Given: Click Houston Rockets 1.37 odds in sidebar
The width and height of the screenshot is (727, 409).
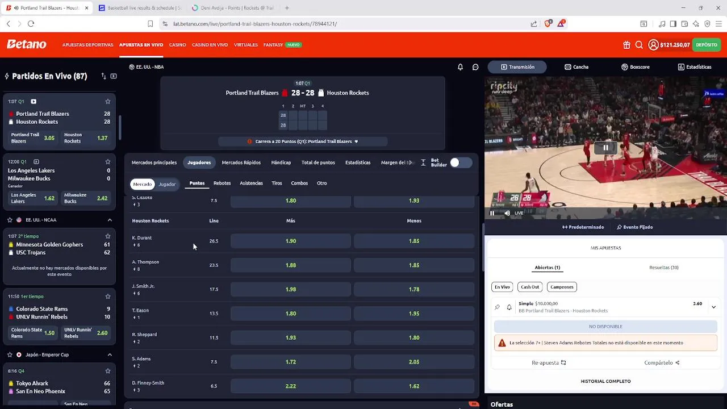Looking at the screenshot, I should coord(86,138).
